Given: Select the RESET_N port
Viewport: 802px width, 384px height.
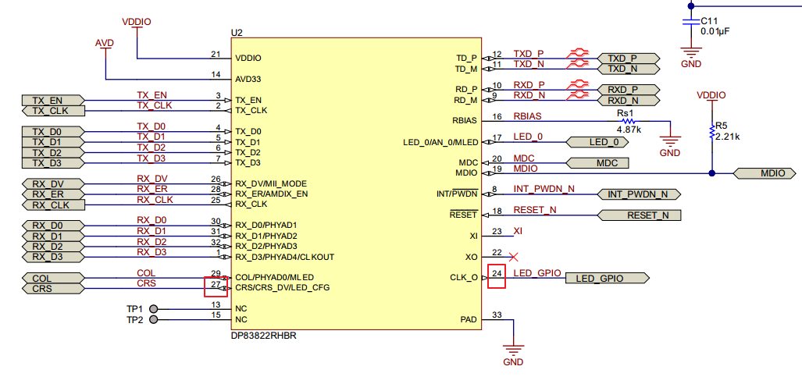Looking at the screenshot, I should point(640,215).
